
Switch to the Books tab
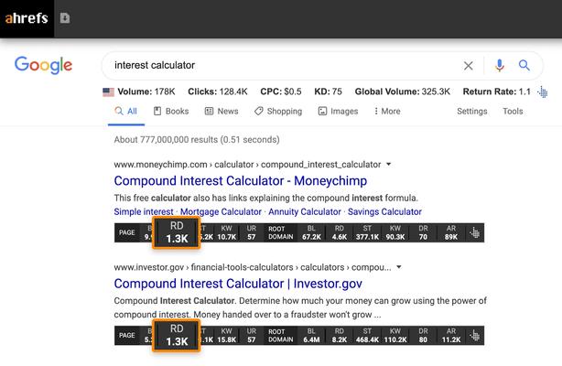[x=171, y=112]
